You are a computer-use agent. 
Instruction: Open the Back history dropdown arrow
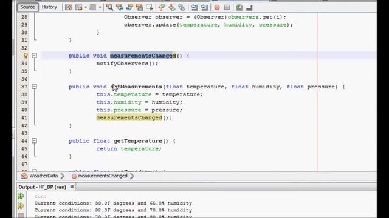[86, 7]
